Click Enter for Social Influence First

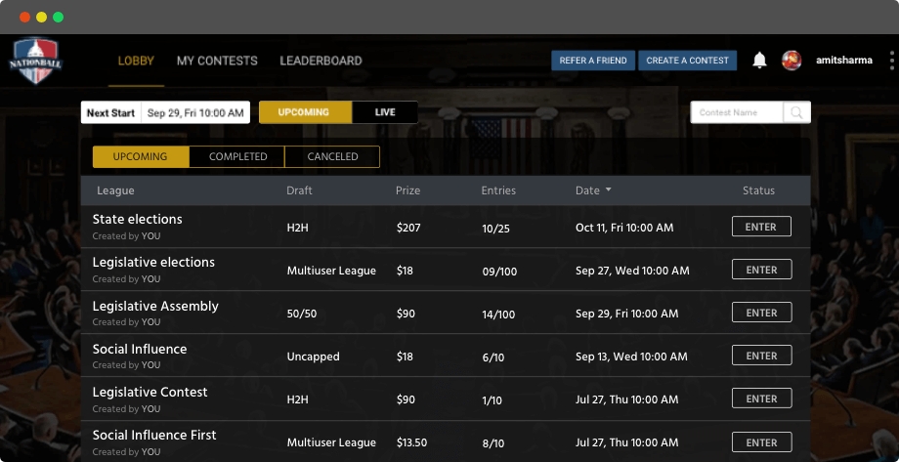coord(761,441)
